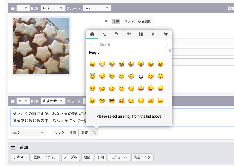234x166 pixels.
Task: Switch to the Nature emoji category tab
Action: click(104, 35)
